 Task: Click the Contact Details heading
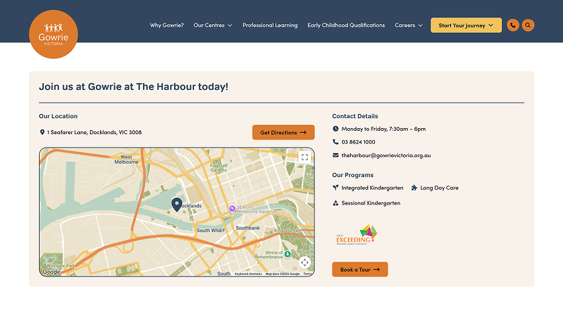click(355, 116)
